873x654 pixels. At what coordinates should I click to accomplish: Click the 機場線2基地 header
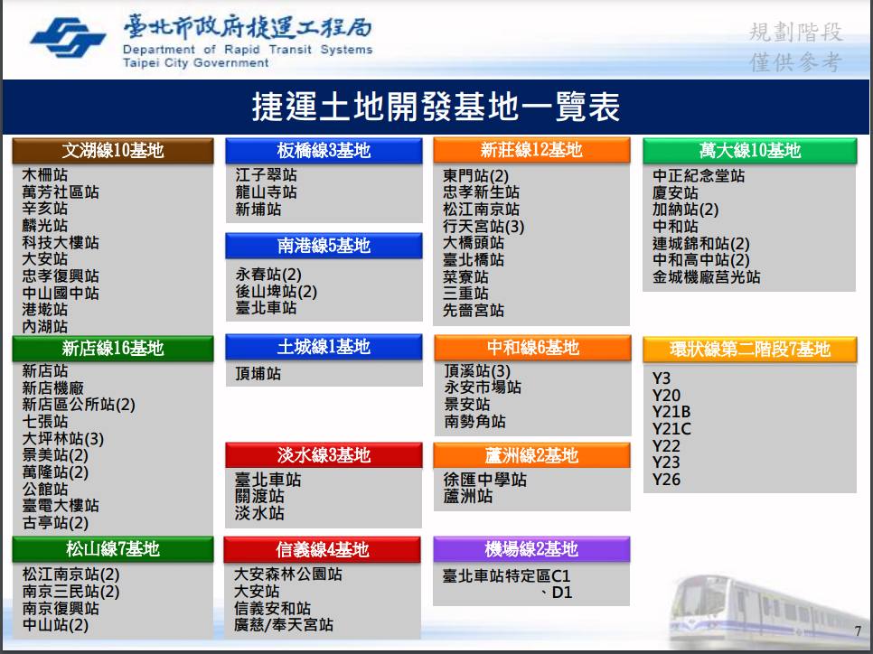tap(531, 549)
